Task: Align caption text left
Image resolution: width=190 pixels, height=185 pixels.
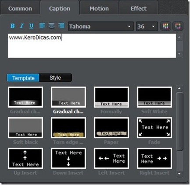Action: (42, 26)
